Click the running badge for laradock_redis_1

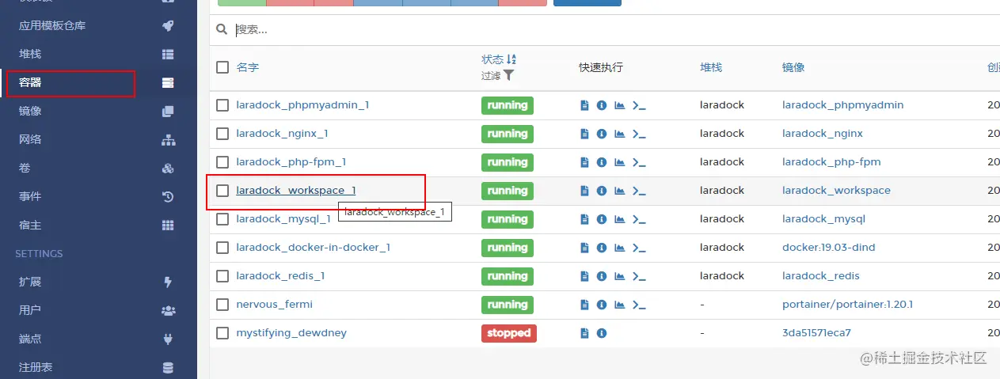508,276
